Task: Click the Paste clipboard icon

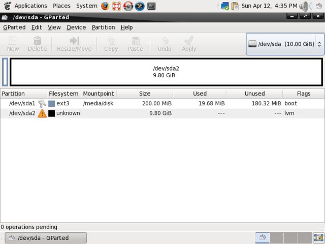Action: (136, 41)
